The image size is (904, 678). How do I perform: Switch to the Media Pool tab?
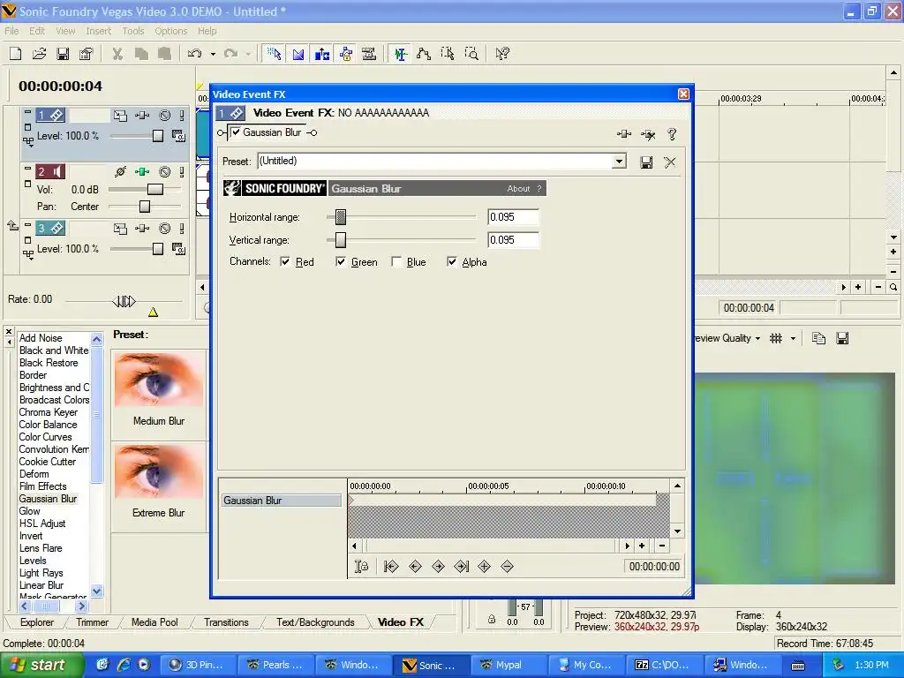click(154, 622)
